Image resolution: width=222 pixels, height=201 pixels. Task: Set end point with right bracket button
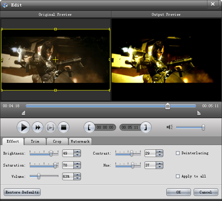tap(146, 127)
